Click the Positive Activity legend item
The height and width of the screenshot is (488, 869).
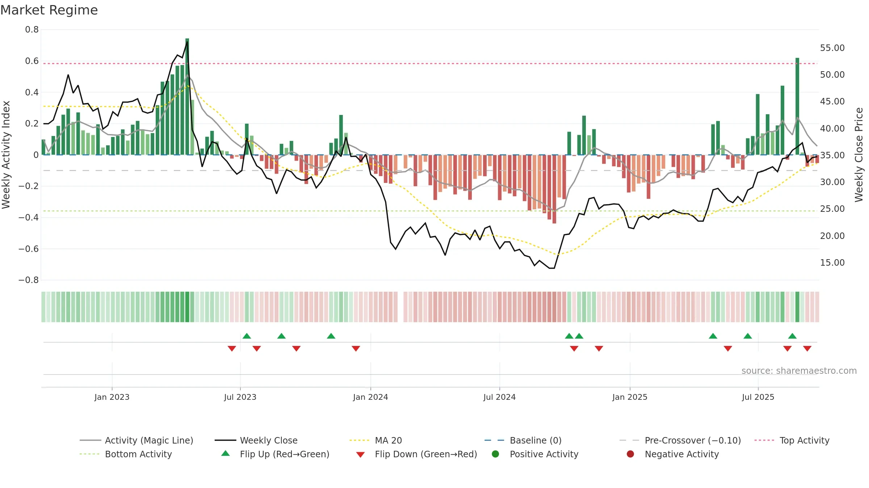tap(535, 454)
